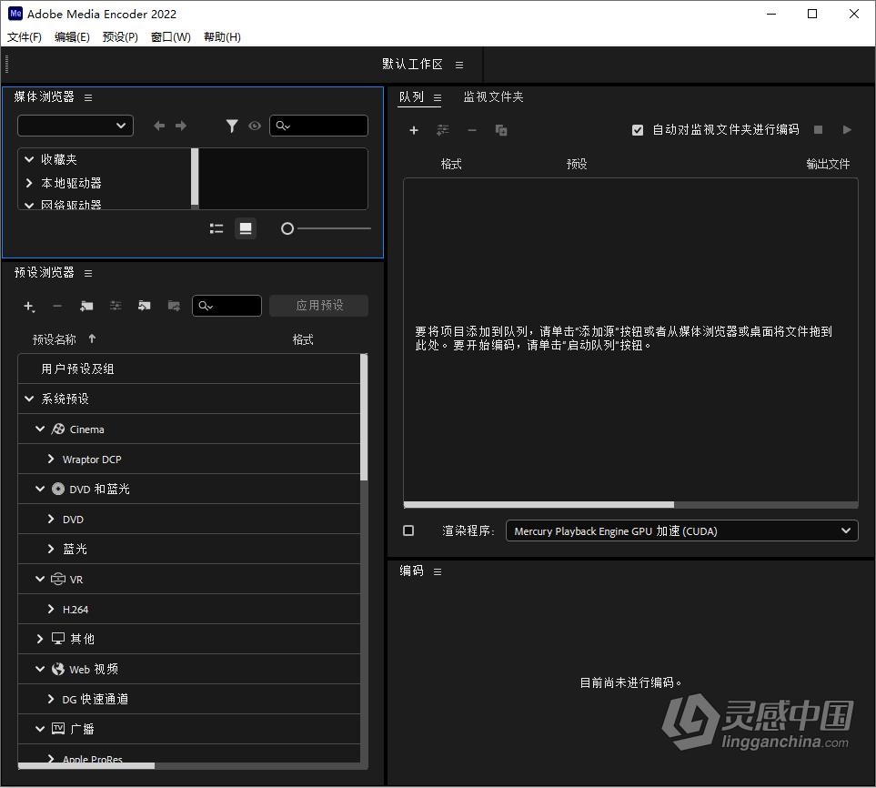Expand the 蓝光 preset folder
Image resolution: width=876 pixels, height=788 pixels.
click(51, 550)
